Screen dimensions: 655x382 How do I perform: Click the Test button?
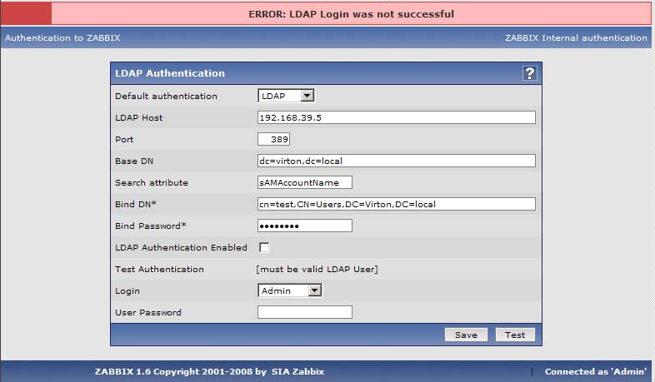(515, 335)
